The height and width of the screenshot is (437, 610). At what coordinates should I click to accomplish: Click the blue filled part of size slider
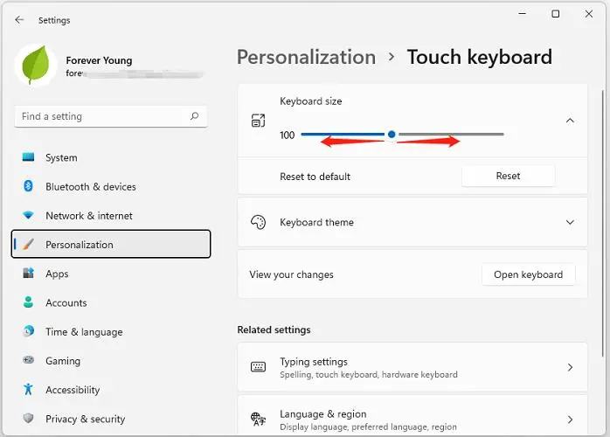click(343, 135)
